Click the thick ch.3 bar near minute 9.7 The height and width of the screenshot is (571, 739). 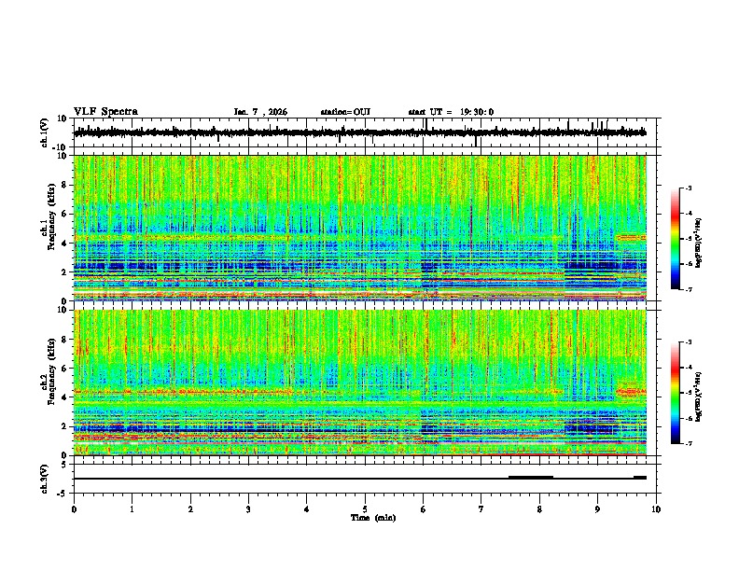point(640,478)
